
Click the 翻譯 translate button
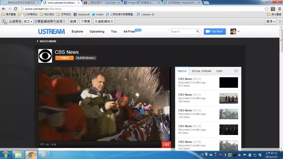point(73,22)
